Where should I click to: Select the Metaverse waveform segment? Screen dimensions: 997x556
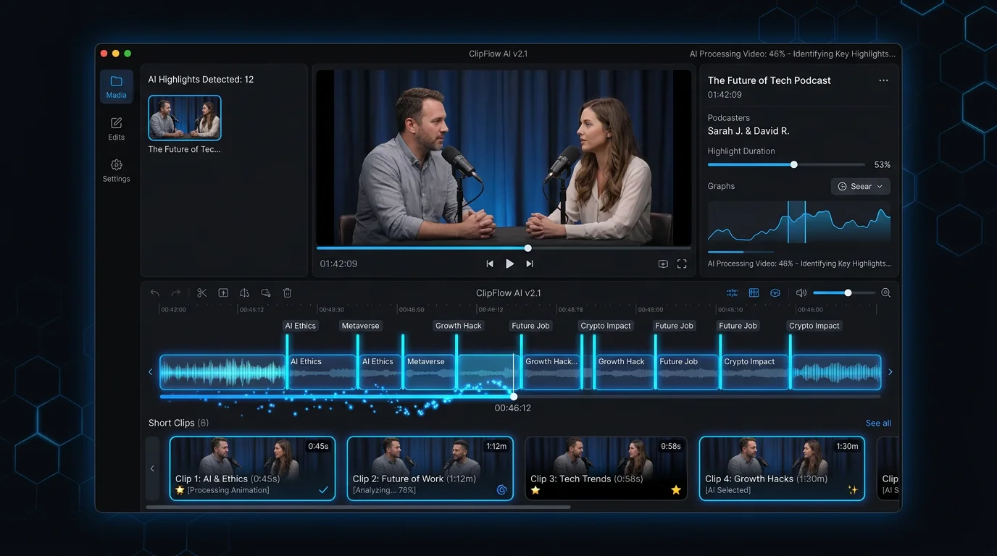[x=430, y=372]
